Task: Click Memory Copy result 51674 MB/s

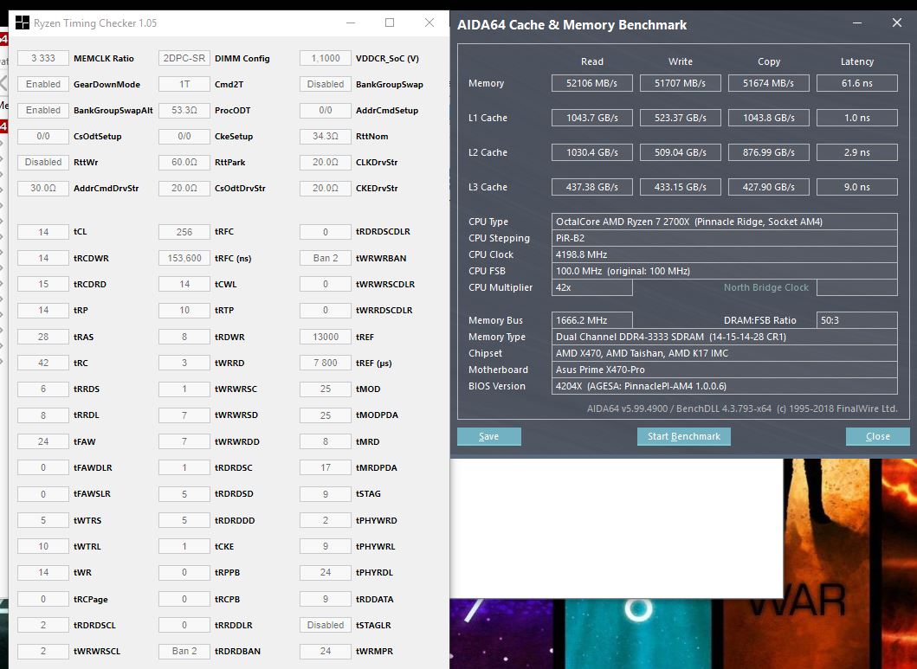Action: 768,83
